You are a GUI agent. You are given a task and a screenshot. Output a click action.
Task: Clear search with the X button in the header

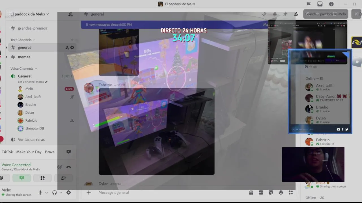tap(356, 14)
